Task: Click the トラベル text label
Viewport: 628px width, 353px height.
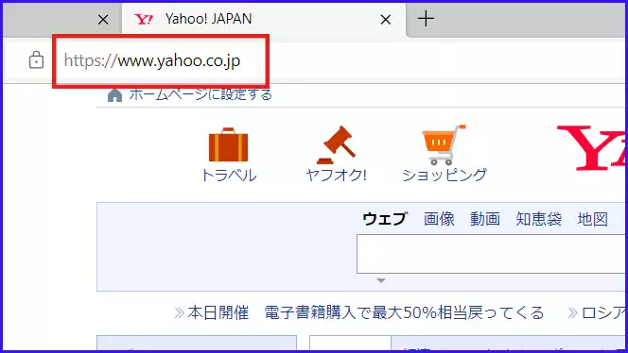Action: (x=229, y=176)
